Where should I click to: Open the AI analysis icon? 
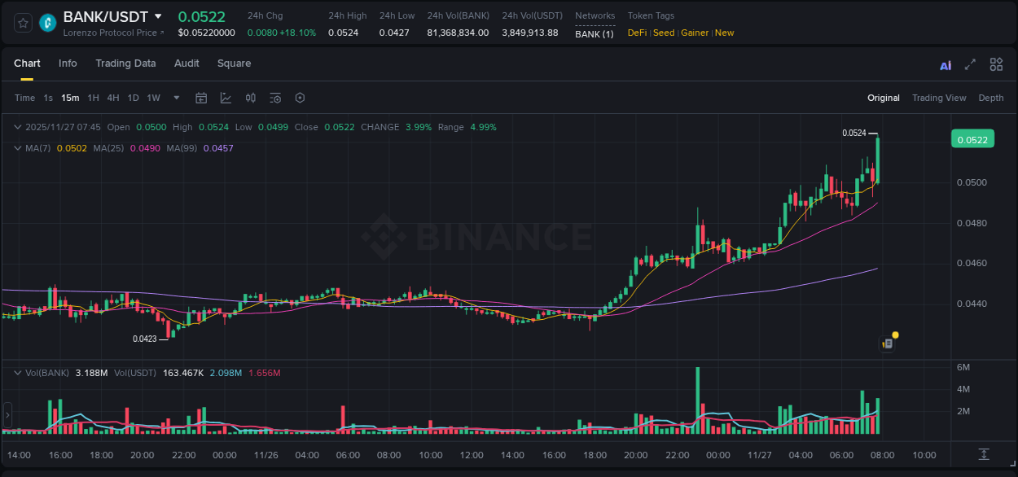945,63
